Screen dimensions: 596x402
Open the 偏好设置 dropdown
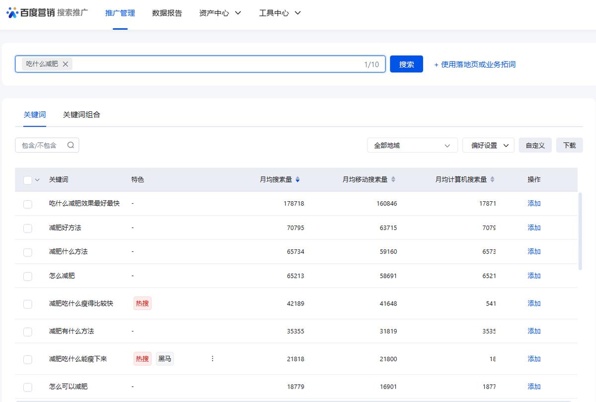coord(488,145)
